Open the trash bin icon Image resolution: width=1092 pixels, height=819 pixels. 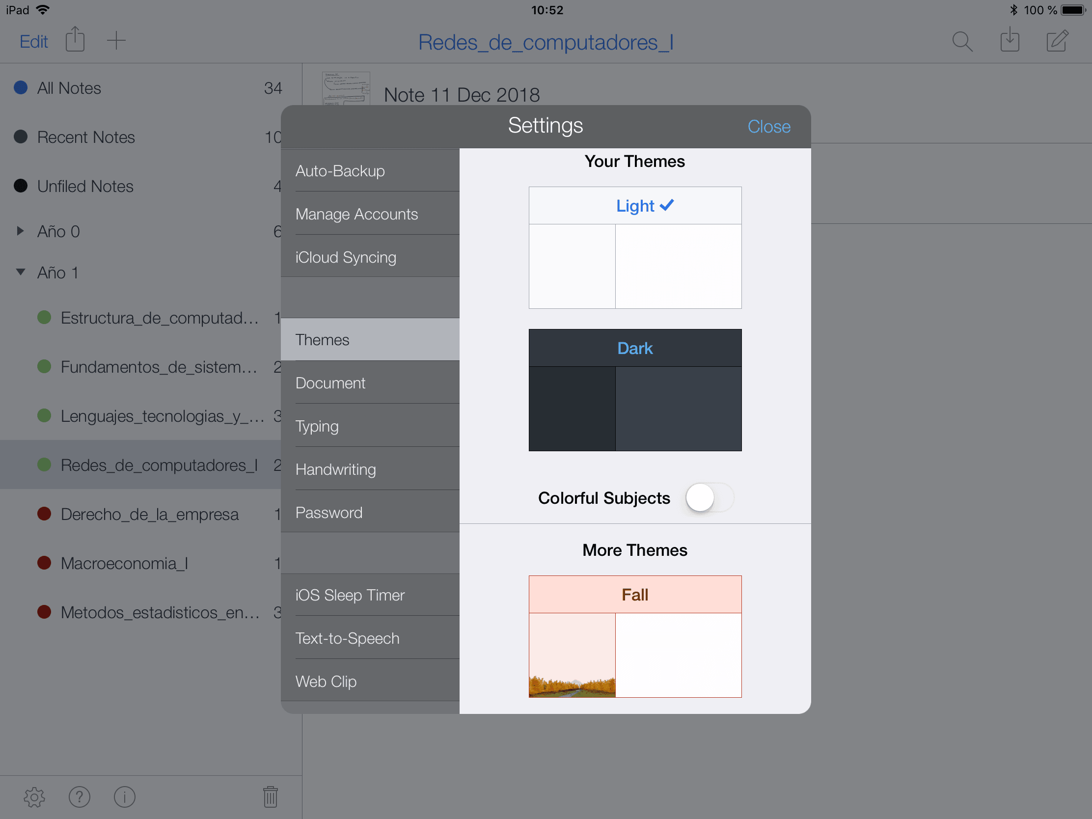[270, 797]
